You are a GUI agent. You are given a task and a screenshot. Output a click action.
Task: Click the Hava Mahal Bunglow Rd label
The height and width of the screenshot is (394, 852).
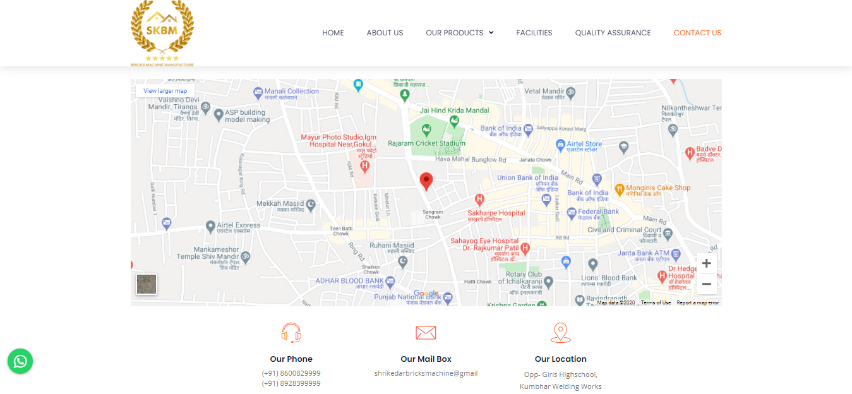tap(471, 159)
